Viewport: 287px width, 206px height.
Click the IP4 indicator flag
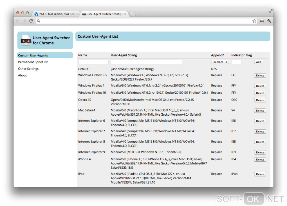tap(234, 159)
